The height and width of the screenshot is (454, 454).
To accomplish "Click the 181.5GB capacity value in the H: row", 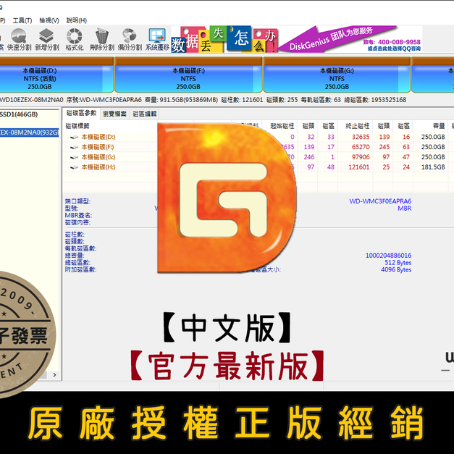I will click(x=433, y=167).
